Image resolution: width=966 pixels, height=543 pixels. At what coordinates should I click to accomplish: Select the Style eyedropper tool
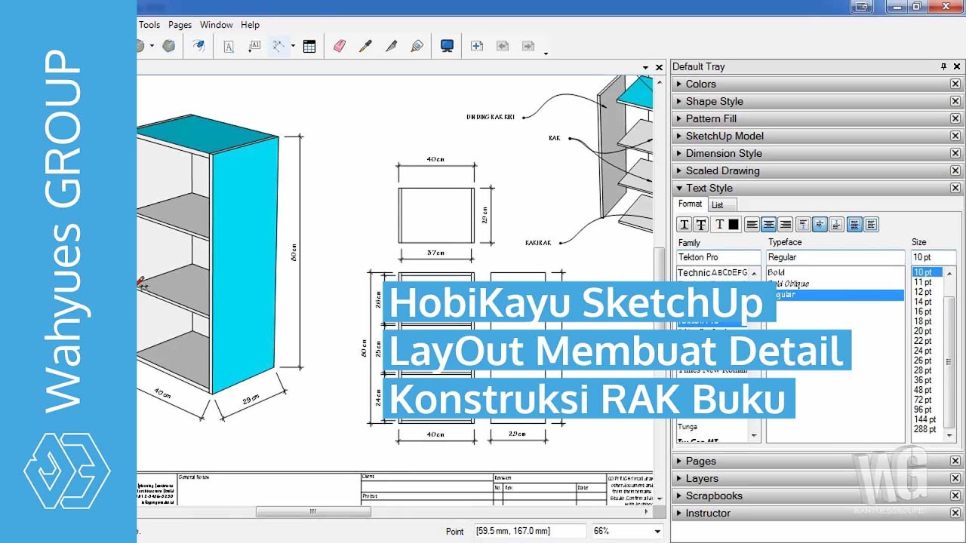pyautogui.click(x=365, y=46)
